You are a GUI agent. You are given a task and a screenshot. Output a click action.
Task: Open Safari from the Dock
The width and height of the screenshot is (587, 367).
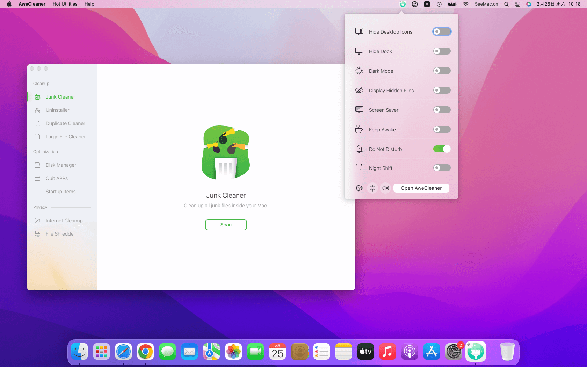[x=123, y=352]
